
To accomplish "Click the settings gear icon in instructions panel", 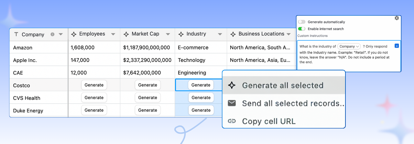I will (397, 18).
